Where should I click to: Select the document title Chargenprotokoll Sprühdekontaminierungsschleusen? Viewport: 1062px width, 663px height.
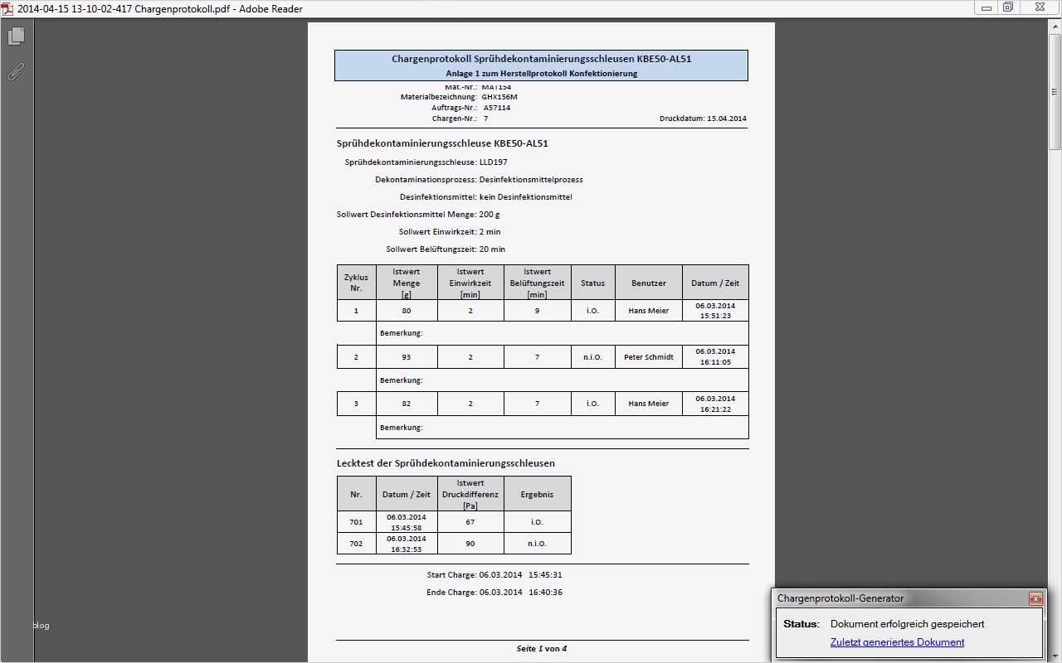(541, 59)
